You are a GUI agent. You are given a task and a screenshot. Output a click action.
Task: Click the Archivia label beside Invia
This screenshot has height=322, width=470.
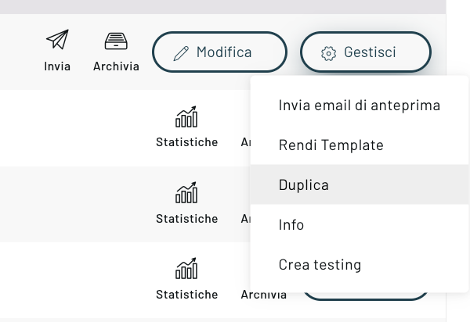[x=116, y=66]
